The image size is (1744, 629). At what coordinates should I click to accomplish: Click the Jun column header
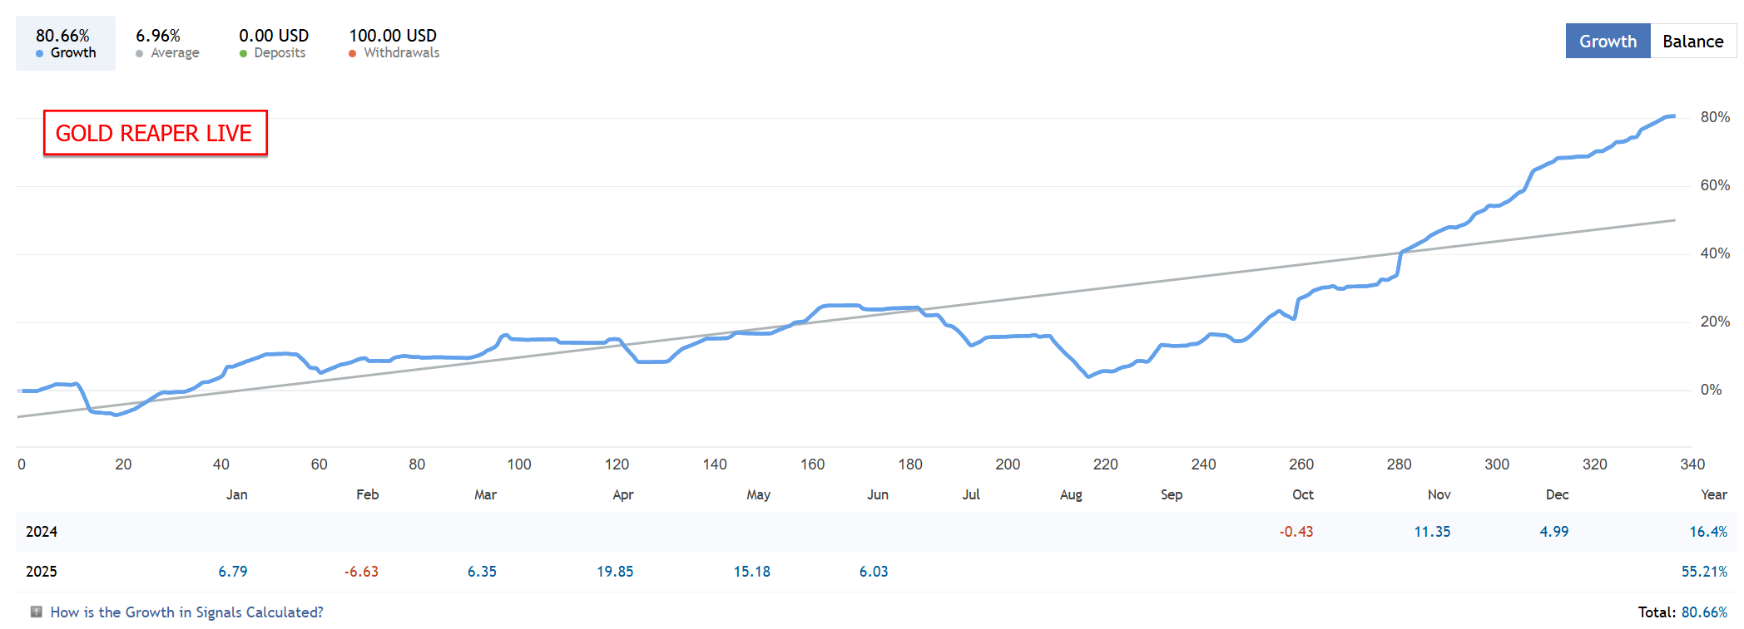point(878,494)
